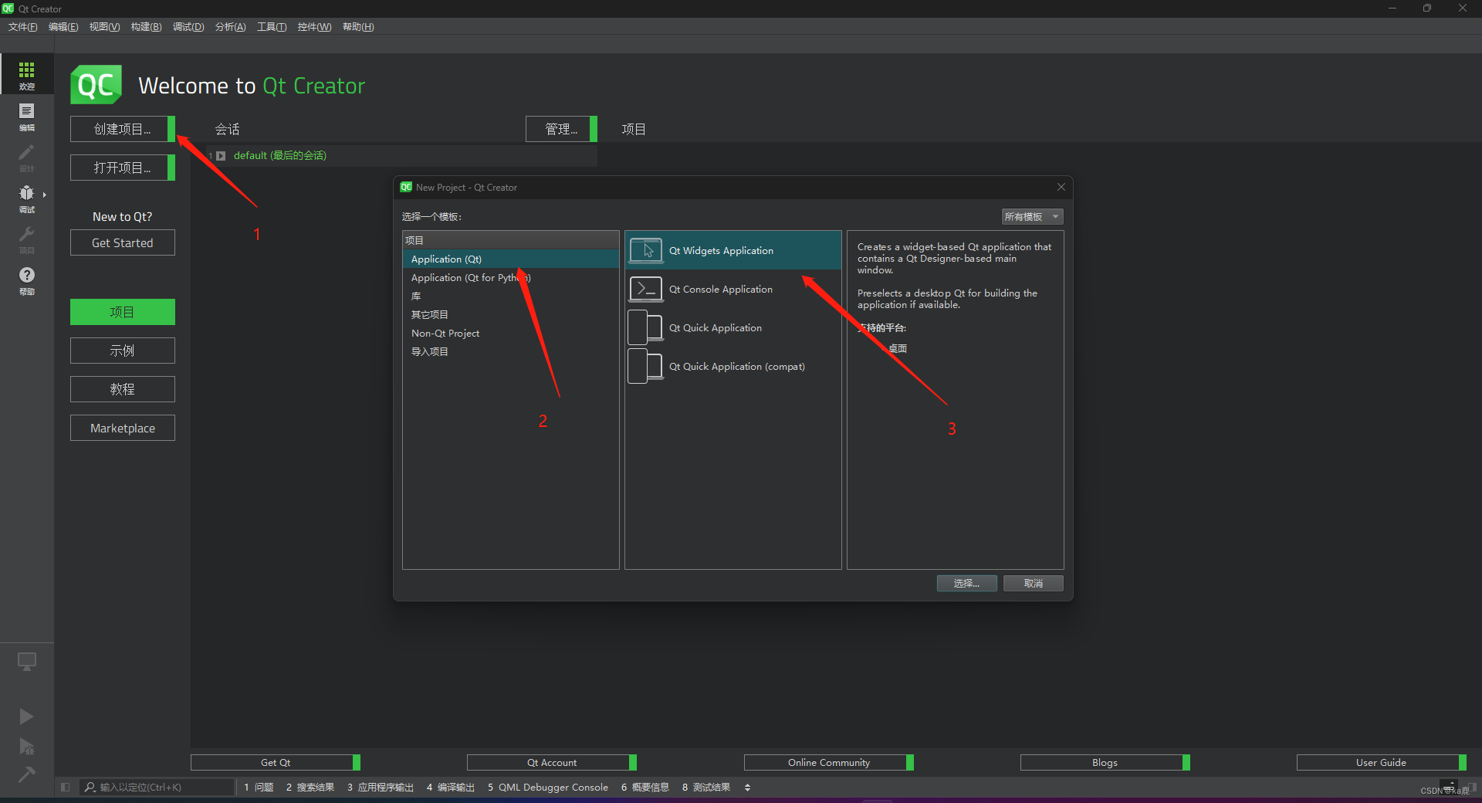Screen dimensions: 1482x803
Task: Open the 3 Application Output pane
Action: [x=381, y=787]
